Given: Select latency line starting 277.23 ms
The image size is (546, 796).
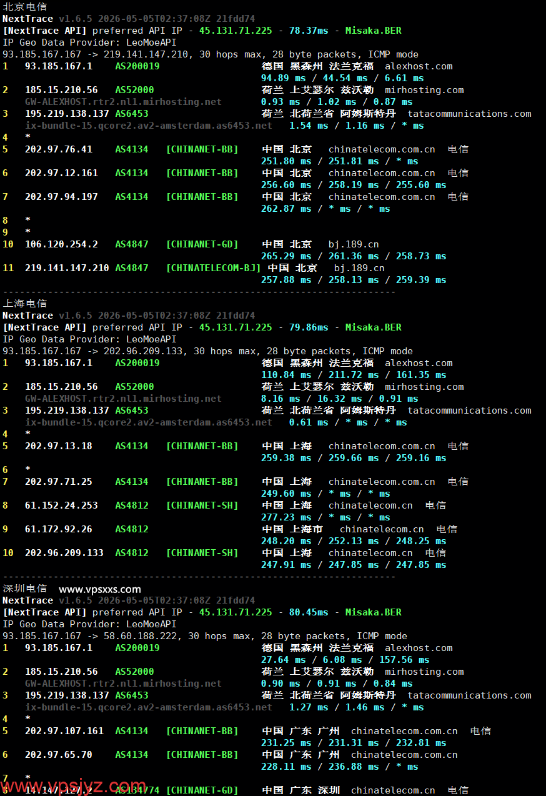Looking at the screenshot, I should [x=325, y=517].
